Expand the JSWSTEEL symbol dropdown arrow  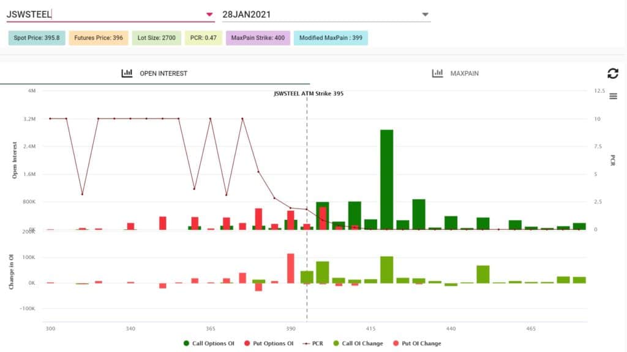click(209, 15)
